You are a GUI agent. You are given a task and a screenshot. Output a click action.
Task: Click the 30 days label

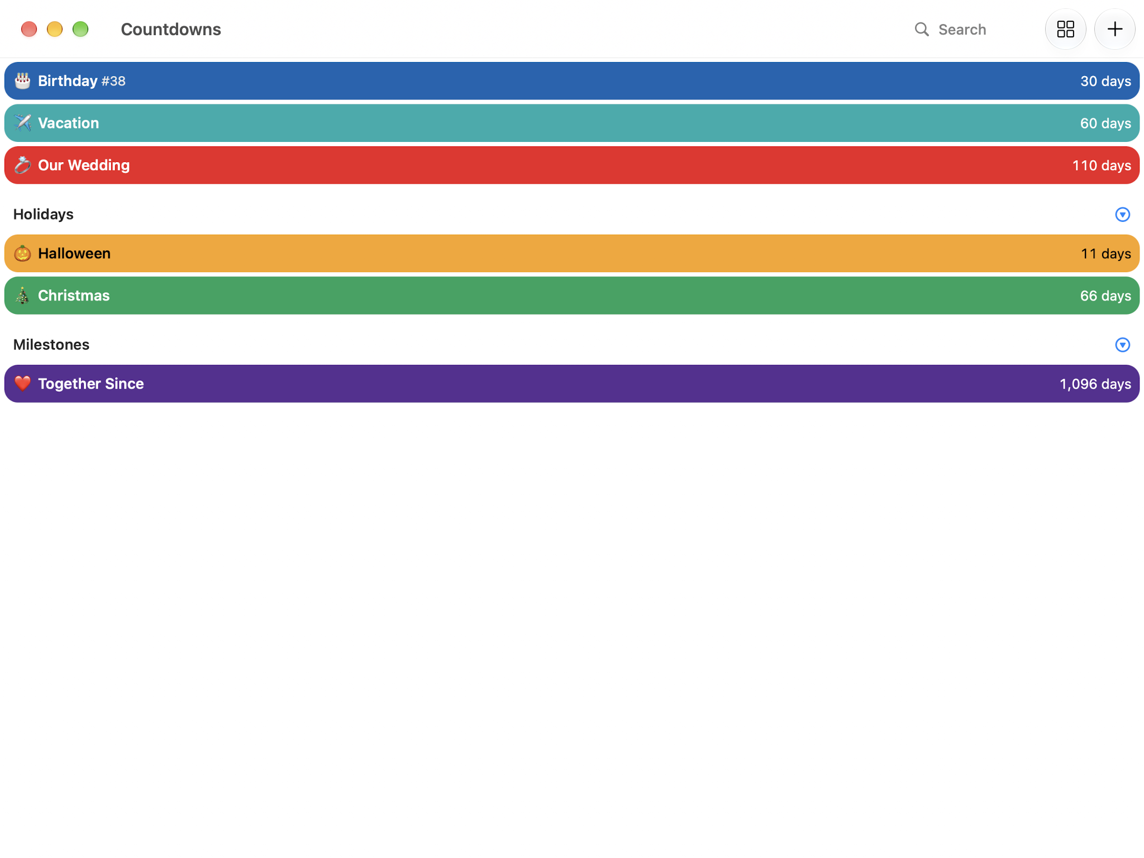[1105, 81]
